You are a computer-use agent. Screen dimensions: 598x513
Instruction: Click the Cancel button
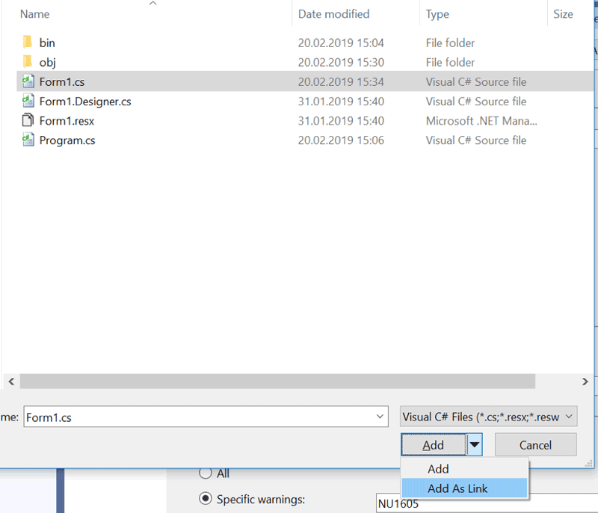tap(535, 444)
